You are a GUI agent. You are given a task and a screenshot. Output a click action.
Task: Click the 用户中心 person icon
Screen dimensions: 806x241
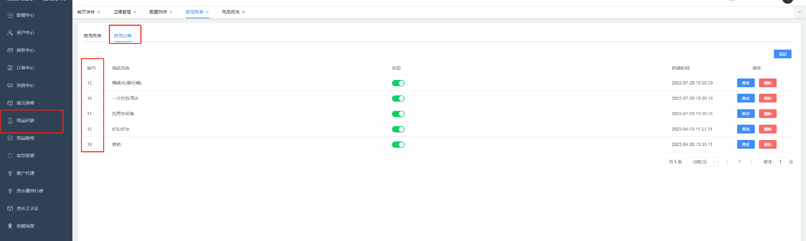click(10, 33)
